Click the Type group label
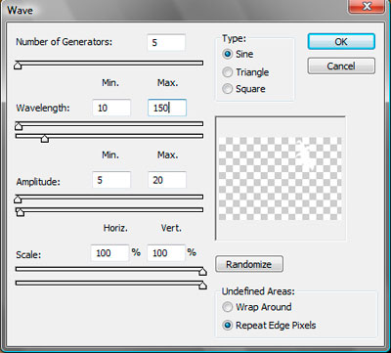Screen dimensions: 391x353 coord(234,38)
